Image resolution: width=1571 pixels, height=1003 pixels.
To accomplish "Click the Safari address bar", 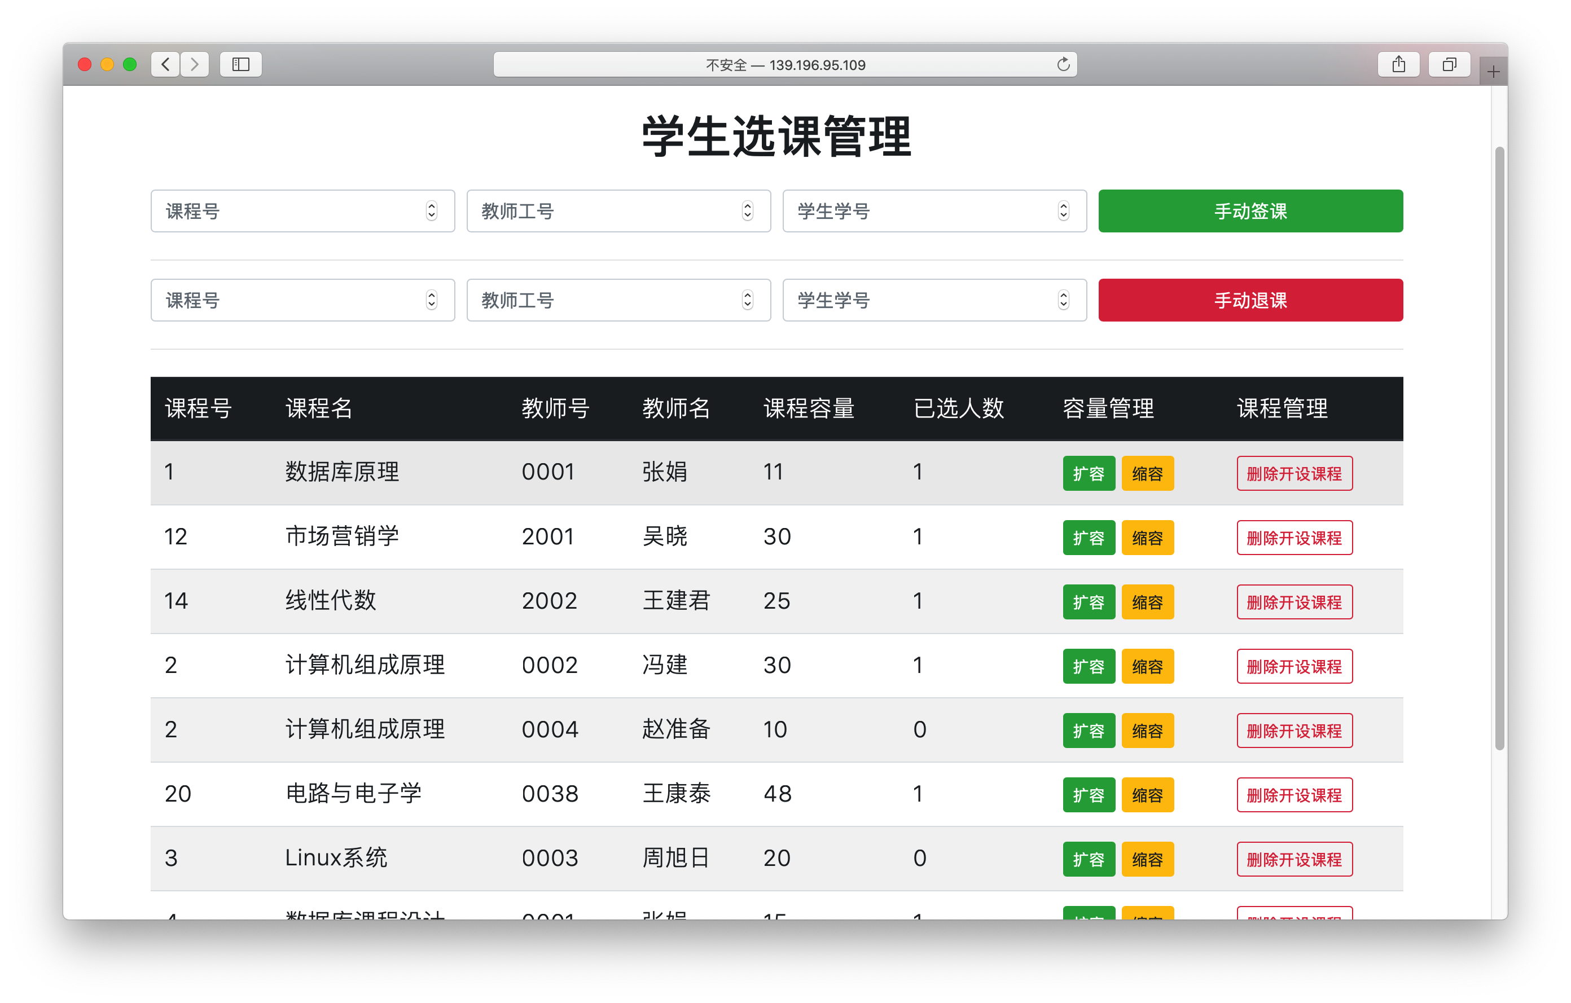I will click(785, 64).
